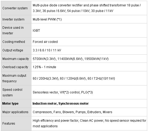This screenshot has height=131, width=148.
Task: Select Induction motor, Synchronous motor text
Action: (x=60, y=104)
